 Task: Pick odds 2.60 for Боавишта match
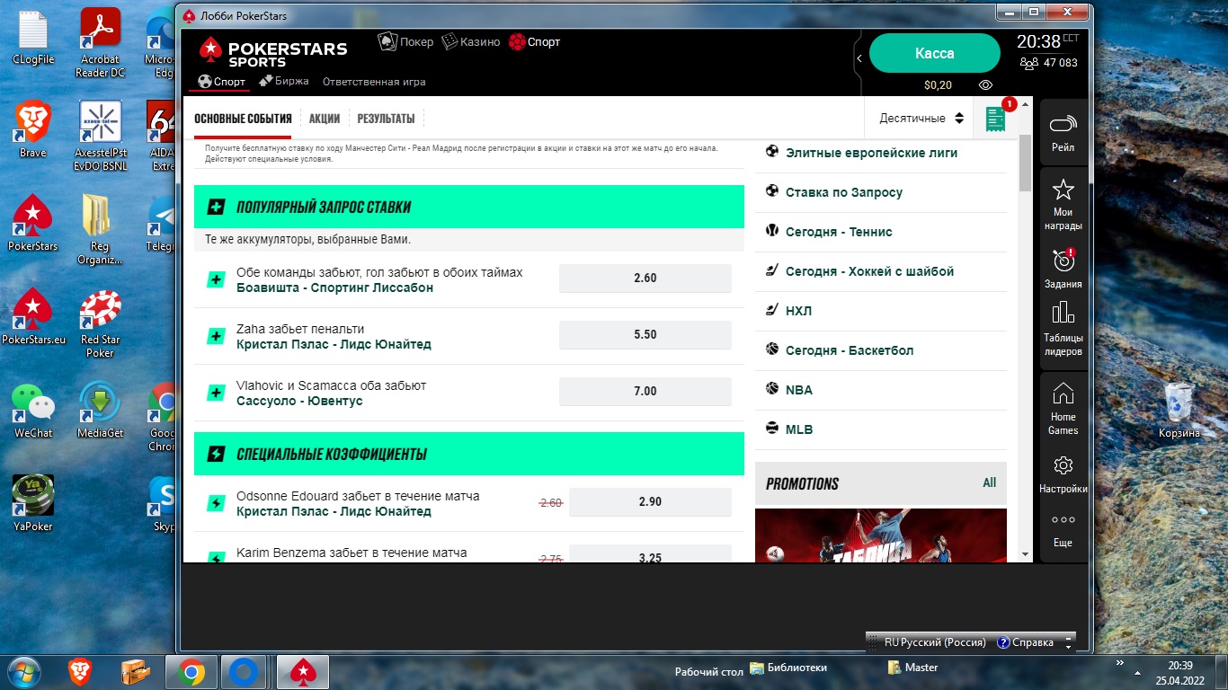[645, 279]
